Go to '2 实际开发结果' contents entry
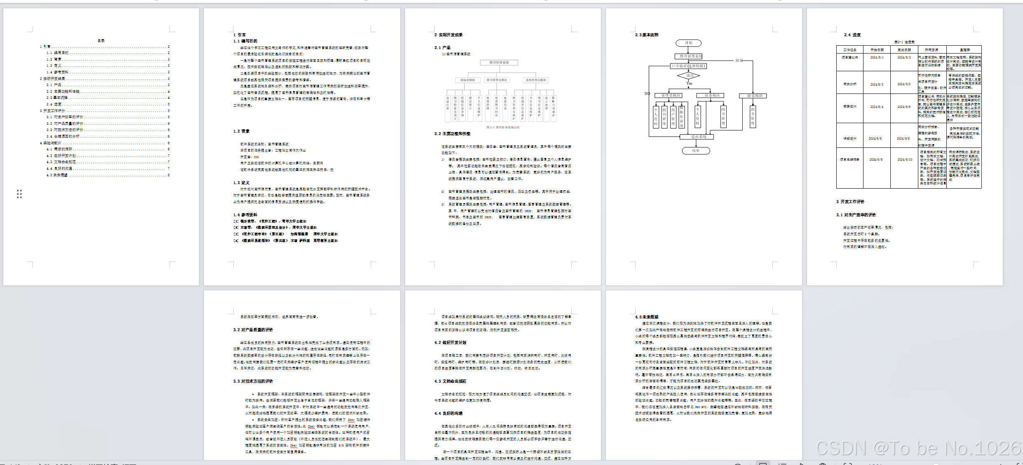Screen dimensions: 1023x465 (x=53, y=78)
